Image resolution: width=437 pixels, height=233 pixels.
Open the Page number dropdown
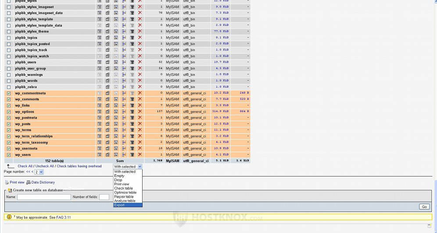[x=41, y=172]
